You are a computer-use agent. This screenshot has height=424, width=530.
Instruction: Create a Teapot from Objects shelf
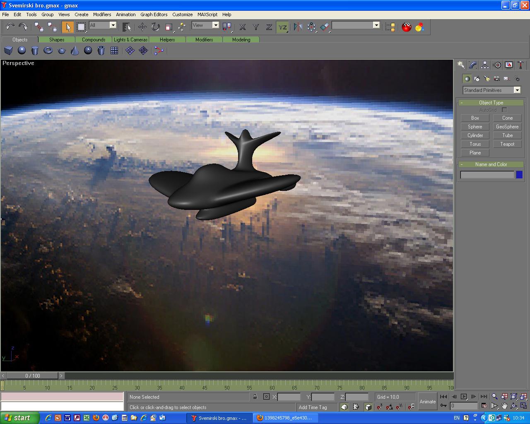62,51
